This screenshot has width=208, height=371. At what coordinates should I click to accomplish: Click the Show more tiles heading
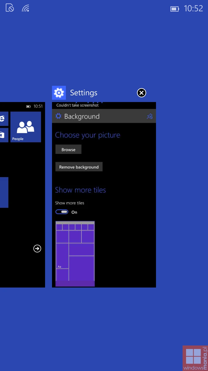coord(80,190)
